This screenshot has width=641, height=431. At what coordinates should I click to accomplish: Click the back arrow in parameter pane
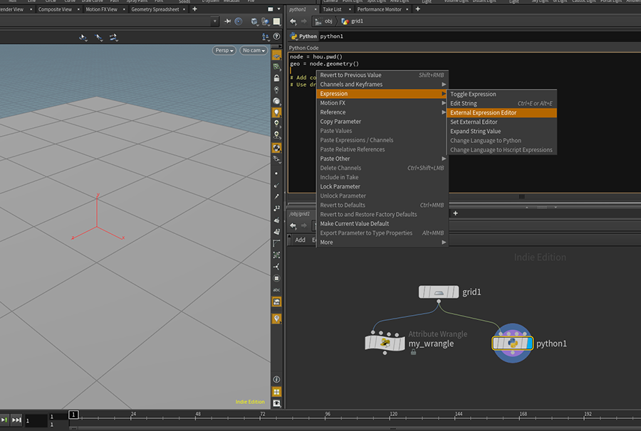pos(293,21)
